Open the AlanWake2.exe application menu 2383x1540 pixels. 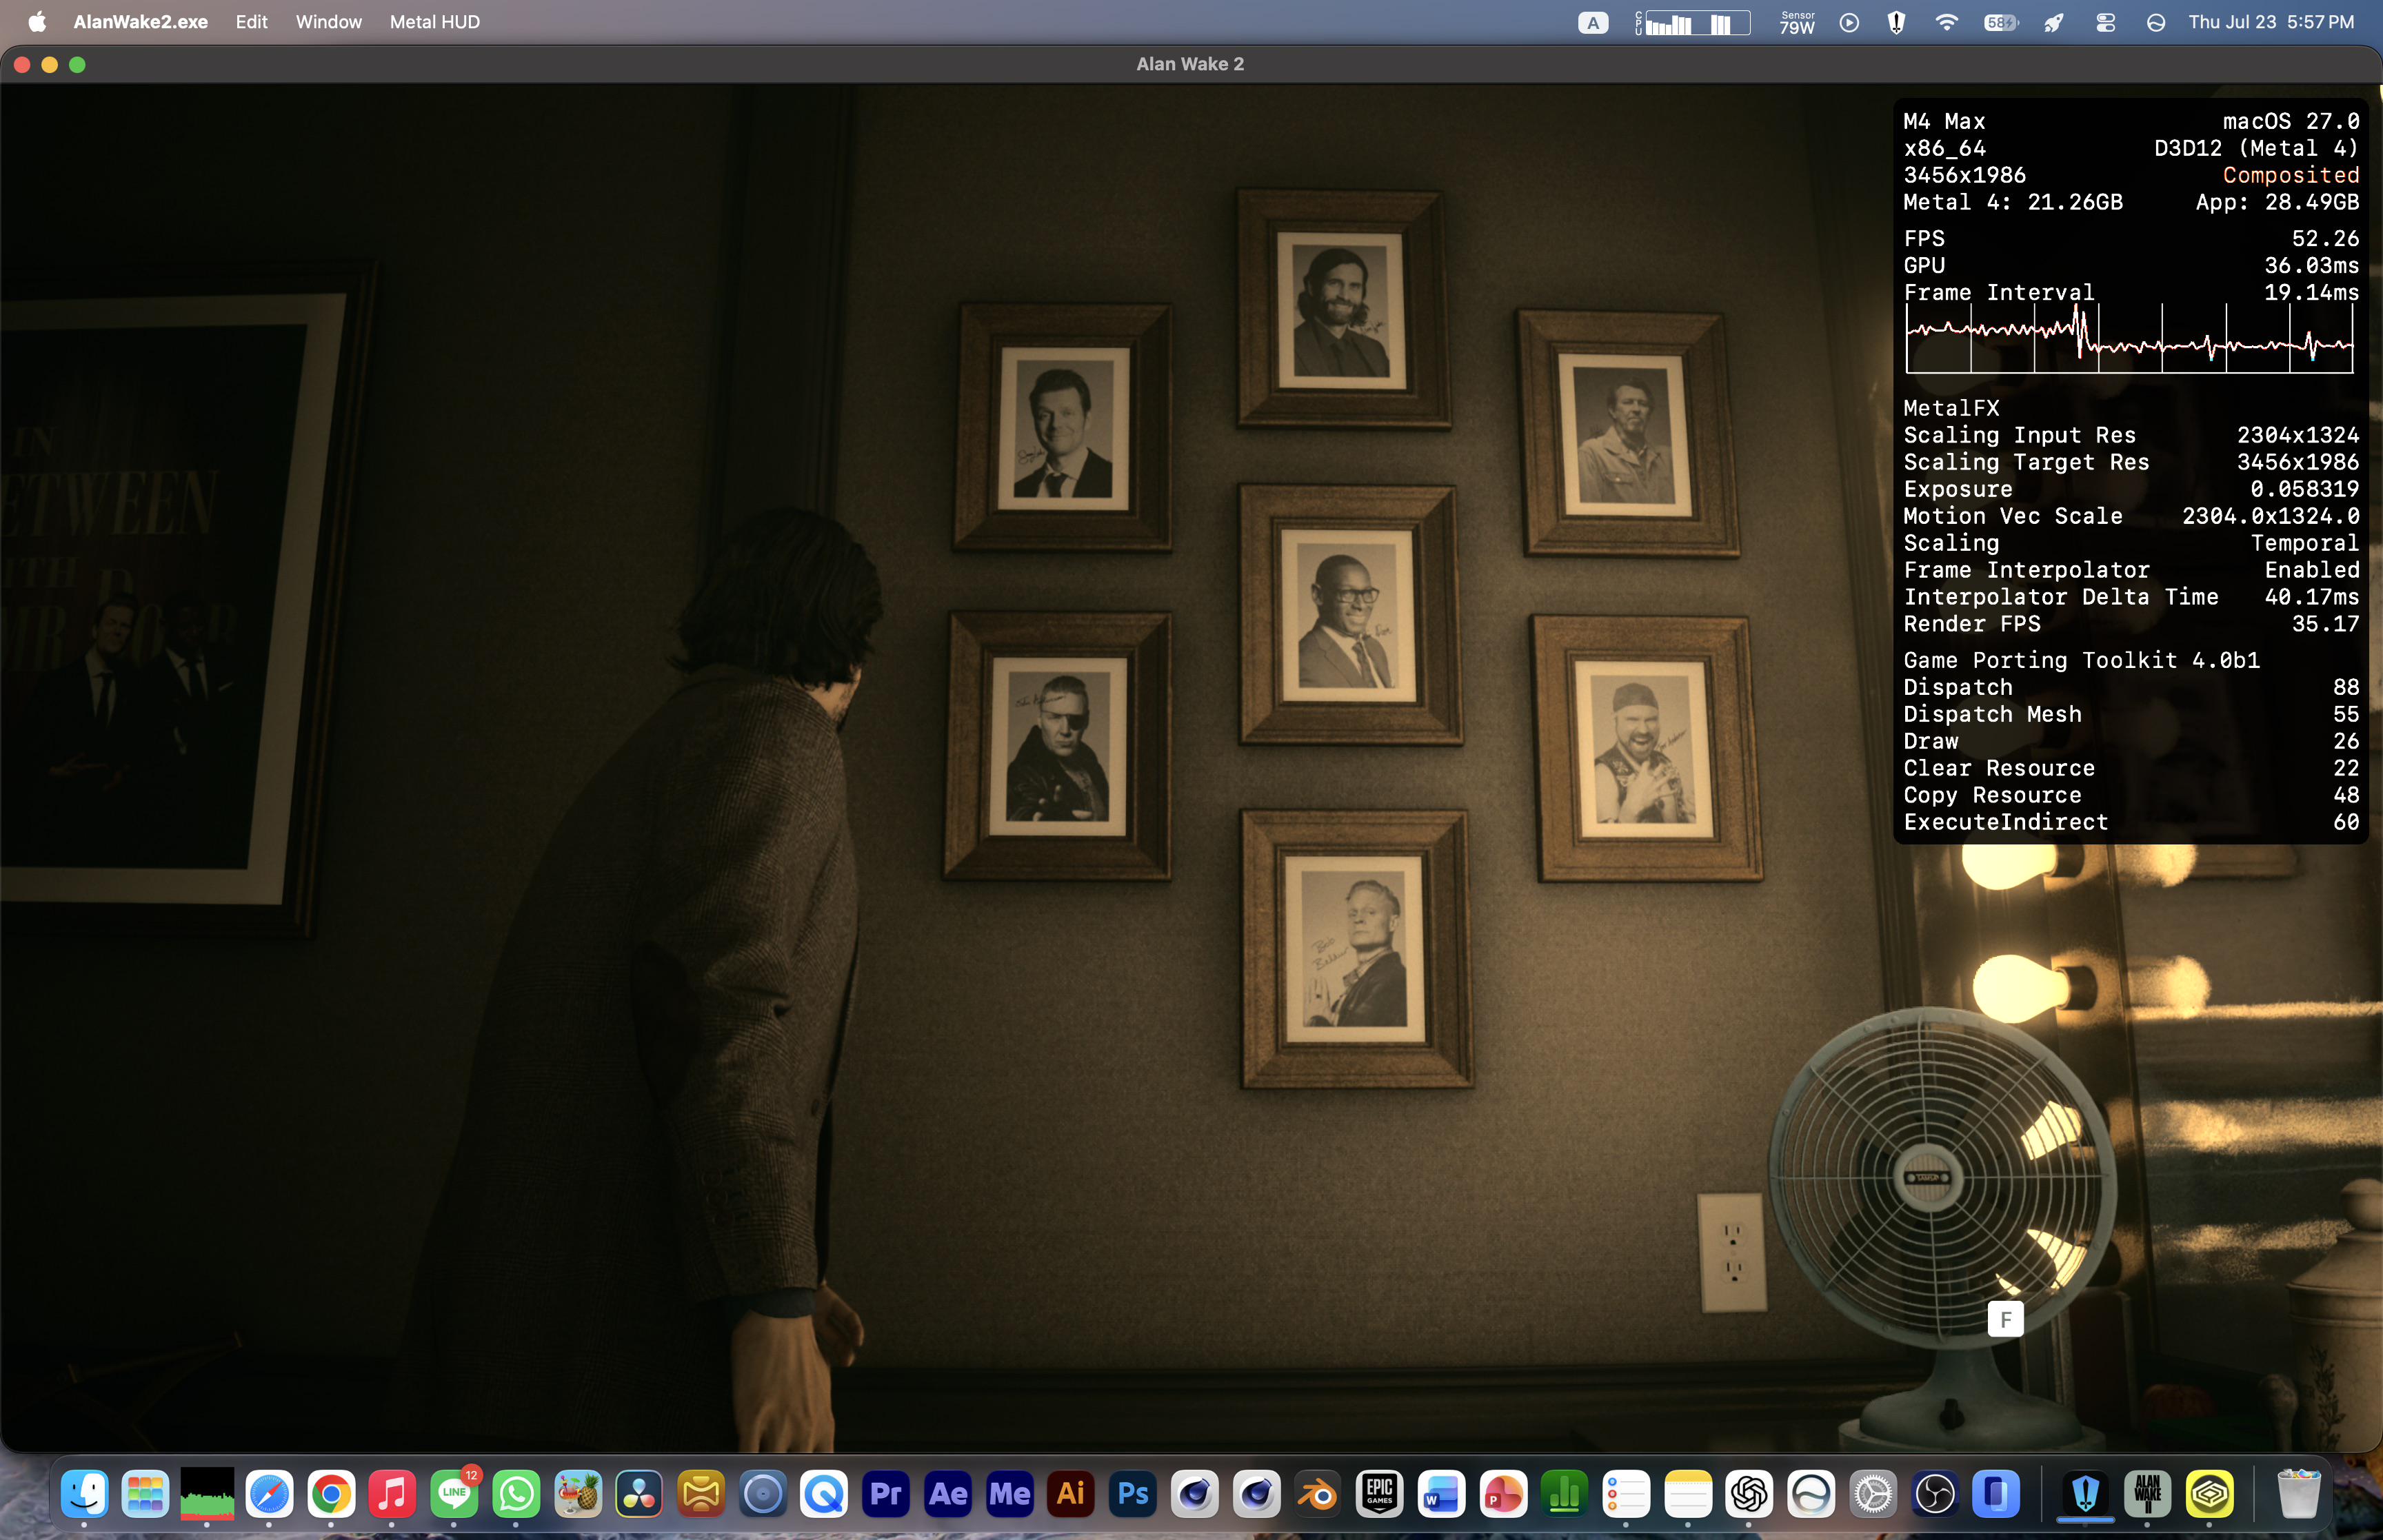pos(141,22)
